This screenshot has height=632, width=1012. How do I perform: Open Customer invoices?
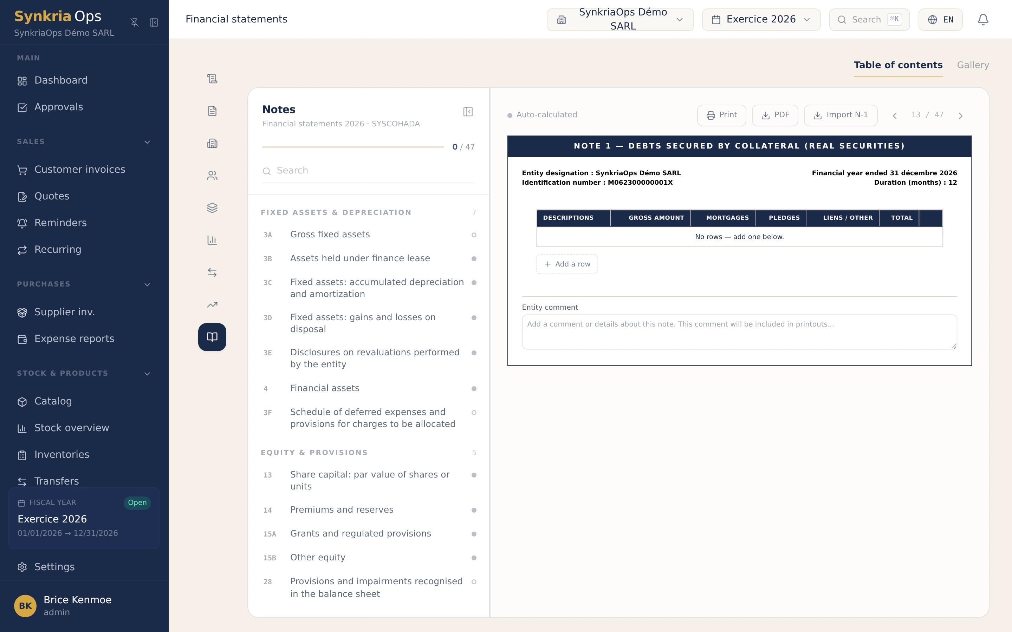point(84,169)
